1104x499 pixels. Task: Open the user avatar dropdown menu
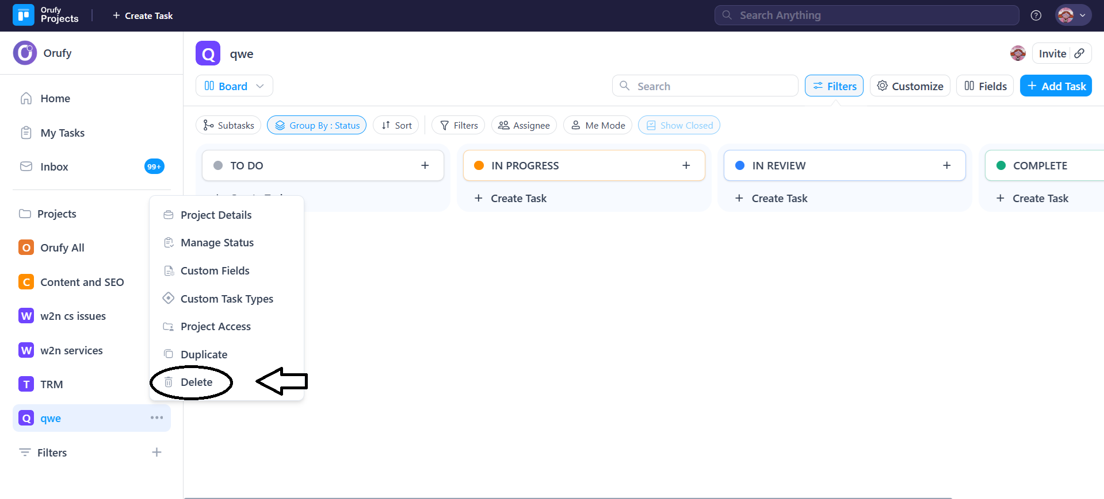click(1073, 16)
